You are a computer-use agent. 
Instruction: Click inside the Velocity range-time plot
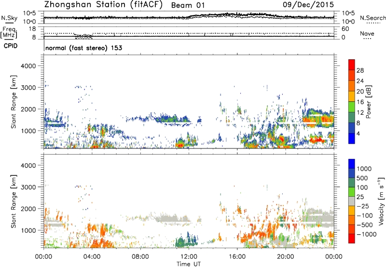point(189,201)
